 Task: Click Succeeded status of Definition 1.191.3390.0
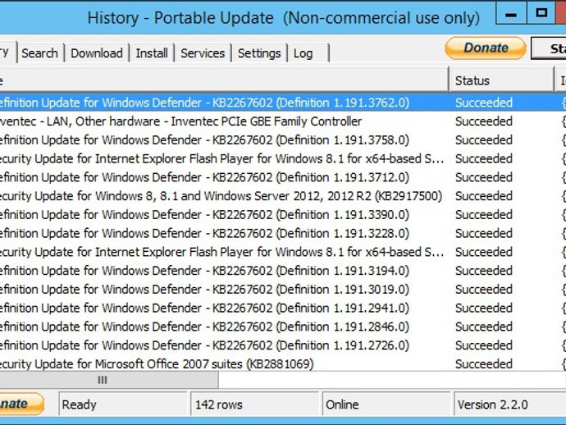[484, 215]
